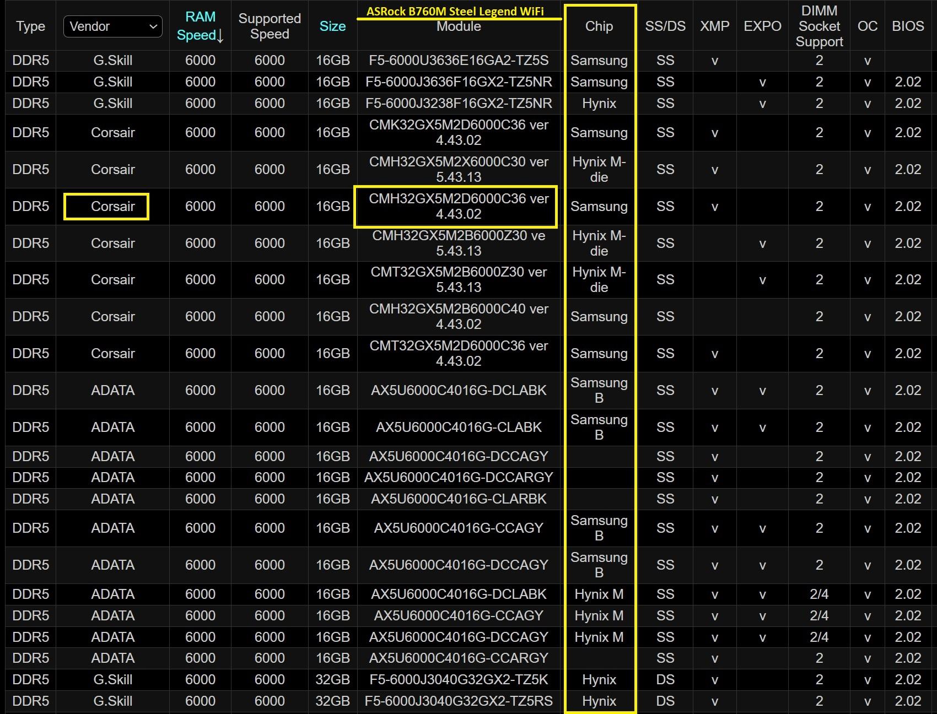The height and width of the screenshot is (714, 937).
Task: Click XMP check in F5-6000U3636E16GA2-TZ5S row
Action: [715, 61]
